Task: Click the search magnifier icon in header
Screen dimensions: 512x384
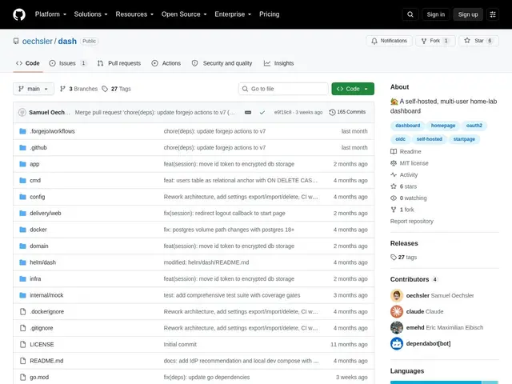Action: (x=410, y=14)
